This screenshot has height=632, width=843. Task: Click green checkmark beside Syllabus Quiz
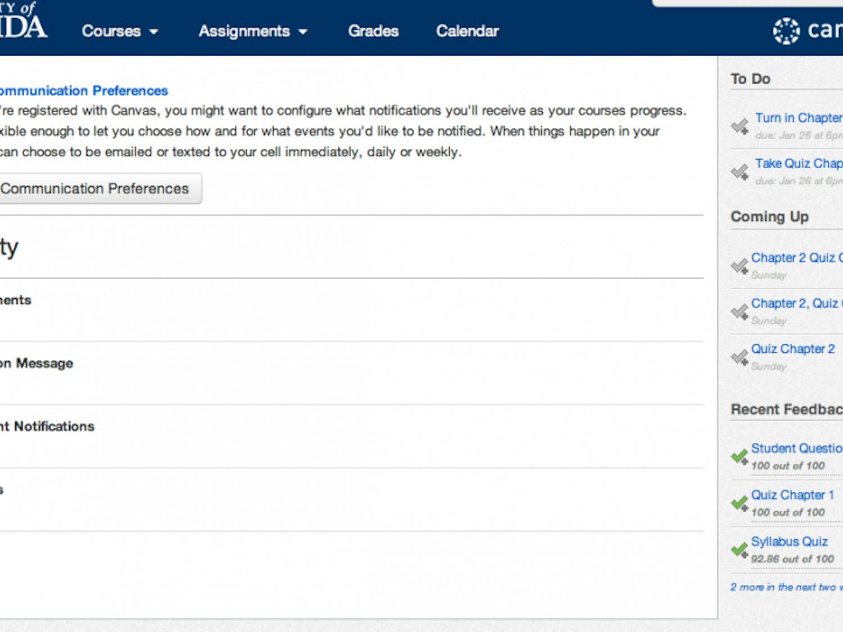click(740, 550)
